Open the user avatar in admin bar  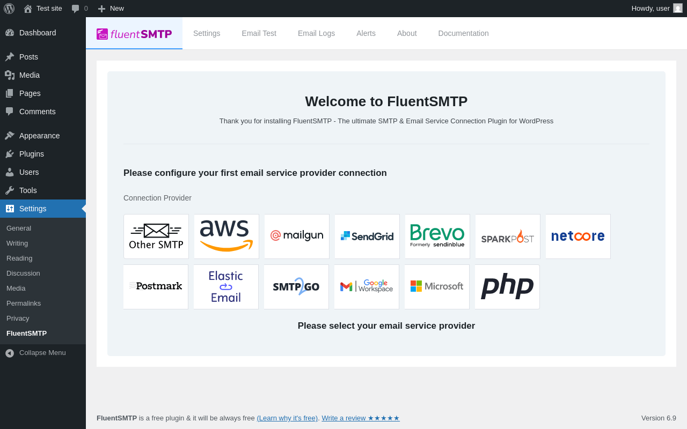[678, 8]
